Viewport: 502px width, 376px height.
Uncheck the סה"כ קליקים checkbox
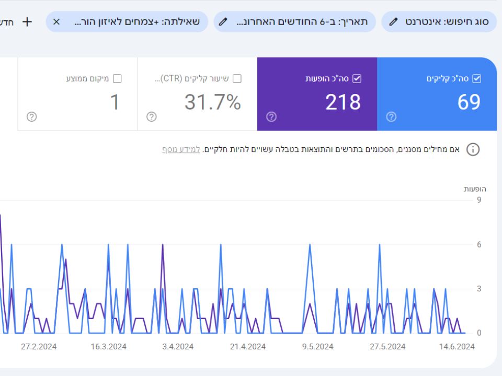[x=476, y=79]
